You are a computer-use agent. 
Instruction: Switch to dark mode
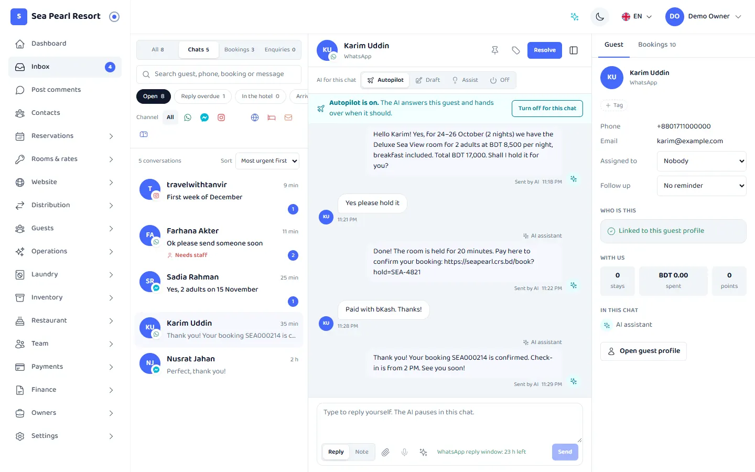point(600,17)
